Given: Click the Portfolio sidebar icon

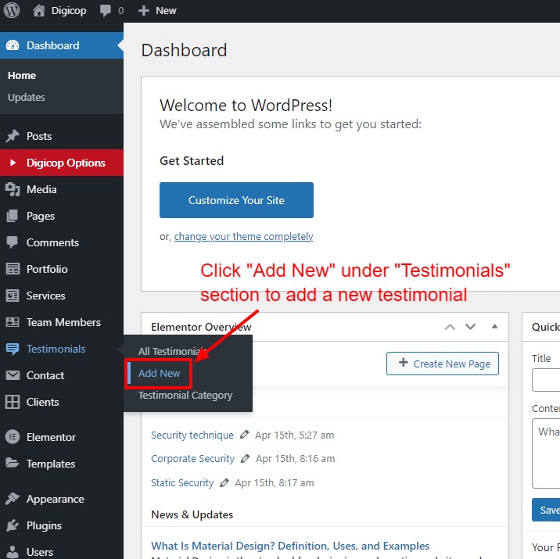Looking at the screenshot, I should (x=13, y=269).
